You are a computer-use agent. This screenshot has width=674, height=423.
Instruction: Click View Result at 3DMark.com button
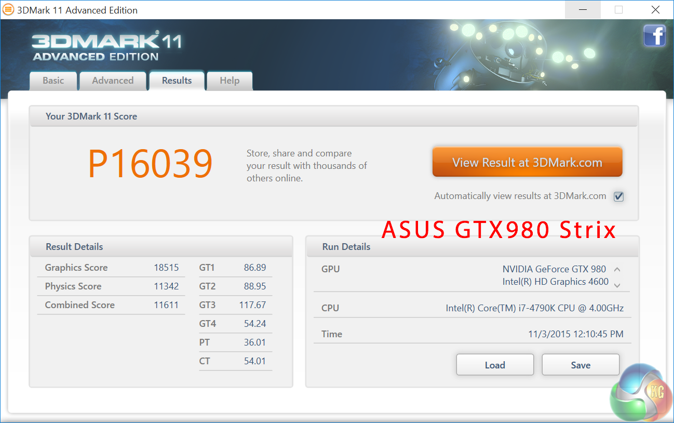tap(527, 162)
